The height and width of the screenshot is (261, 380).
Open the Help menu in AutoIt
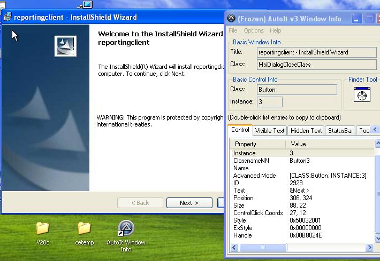coord(275,30)
